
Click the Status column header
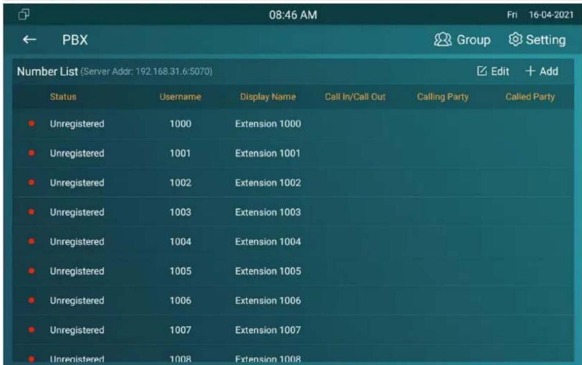63,97
